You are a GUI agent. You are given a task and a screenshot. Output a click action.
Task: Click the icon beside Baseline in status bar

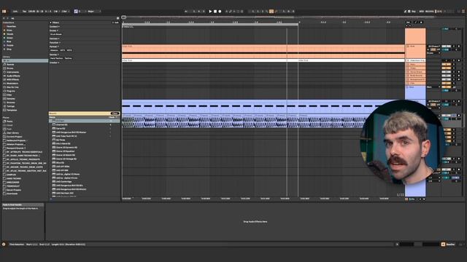pos(443,245)
